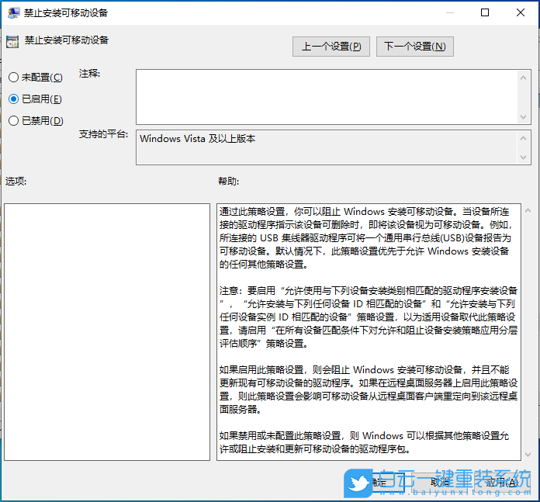Close the 禁止安装可移动设备 dialog

[521, 12]
